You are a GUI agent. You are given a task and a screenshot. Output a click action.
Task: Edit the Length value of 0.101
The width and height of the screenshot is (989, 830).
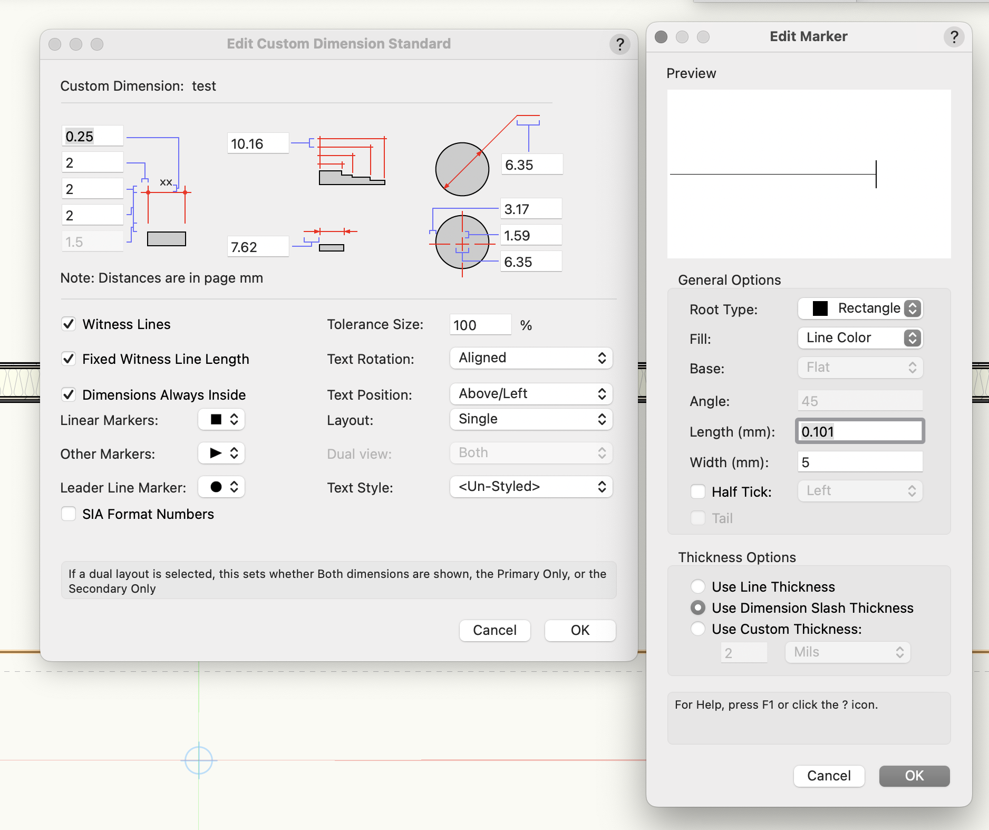[859, 431]
